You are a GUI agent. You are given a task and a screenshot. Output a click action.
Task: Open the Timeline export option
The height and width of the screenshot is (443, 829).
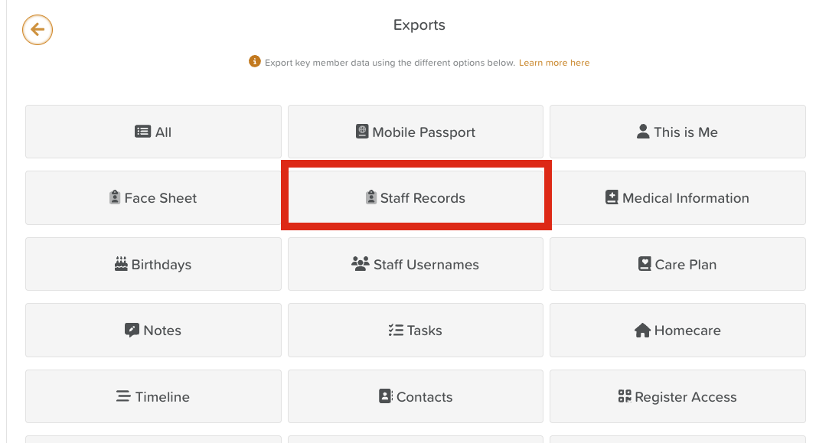(x=153, y=396)
